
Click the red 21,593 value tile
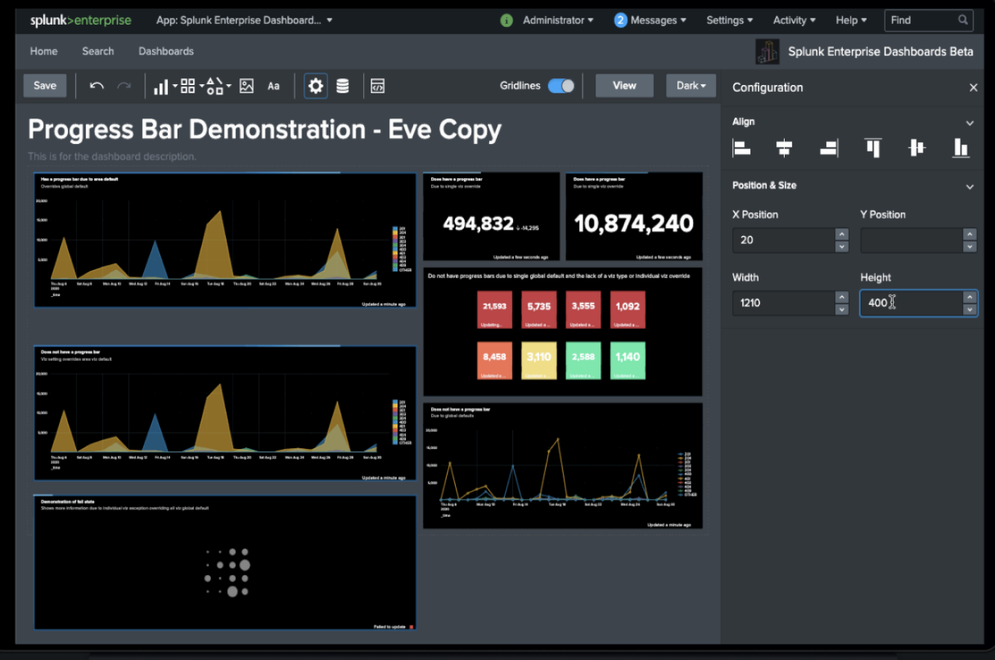click(495, 310)
